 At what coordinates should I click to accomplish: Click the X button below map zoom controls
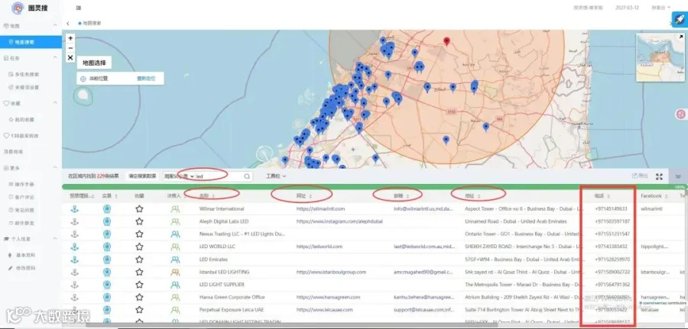(x=70, y=58)
